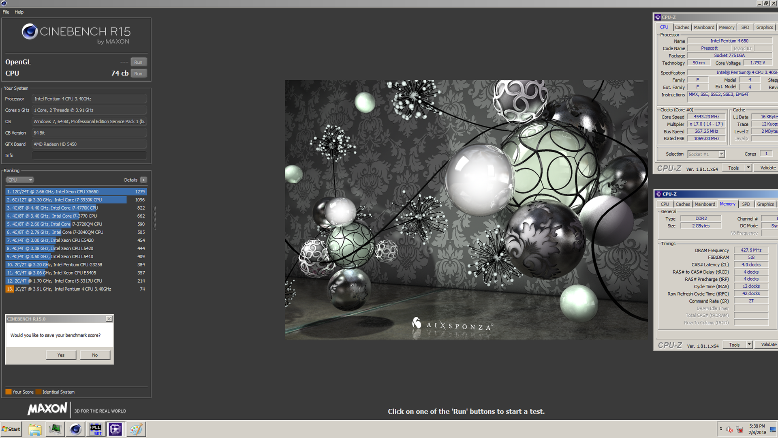Run the OpenGL benchmark test

(x=139, y=62)
